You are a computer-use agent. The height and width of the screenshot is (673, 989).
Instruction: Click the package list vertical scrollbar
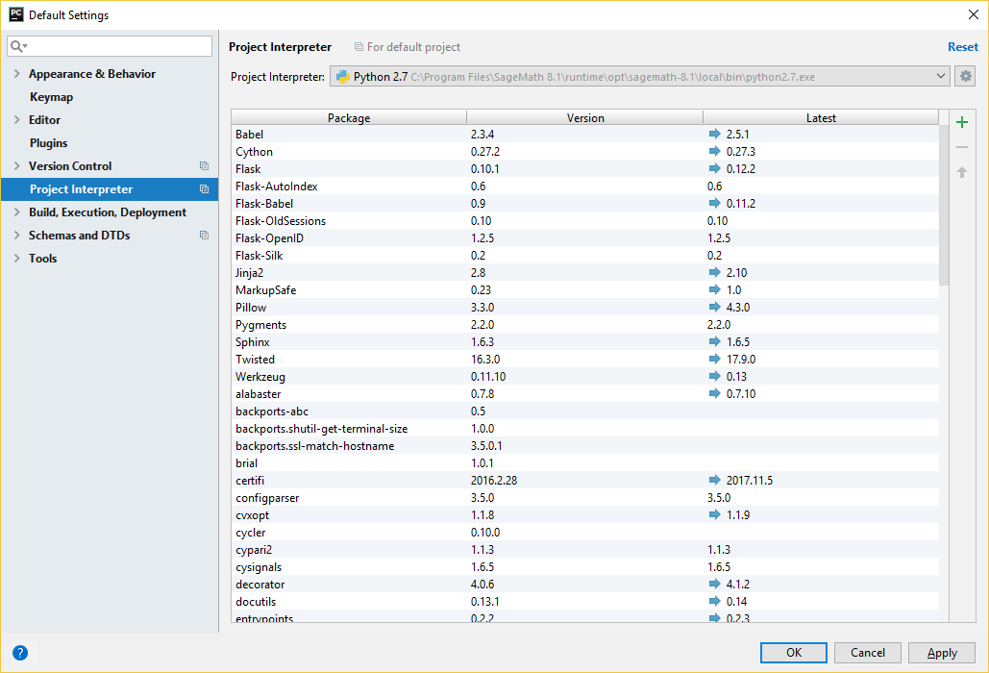[x=944, y=207]
